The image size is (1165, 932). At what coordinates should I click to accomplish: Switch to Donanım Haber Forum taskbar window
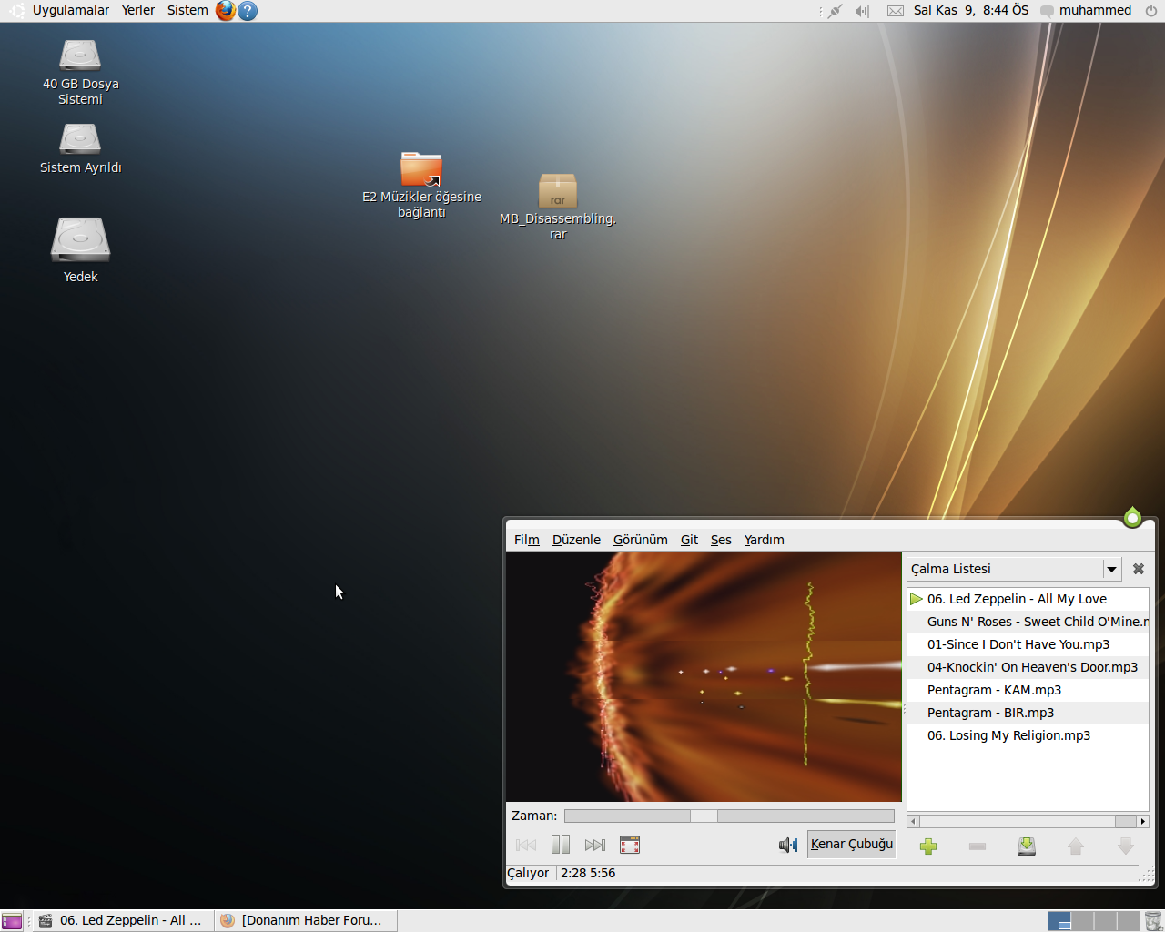coord(306,920)
